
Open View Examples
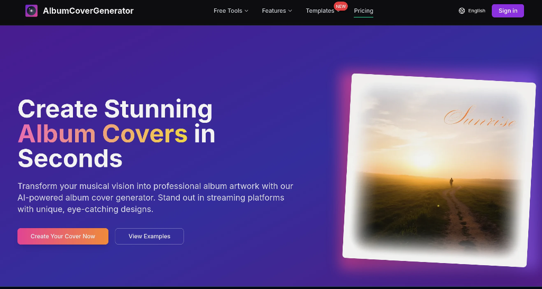click(x=149, y=236)
